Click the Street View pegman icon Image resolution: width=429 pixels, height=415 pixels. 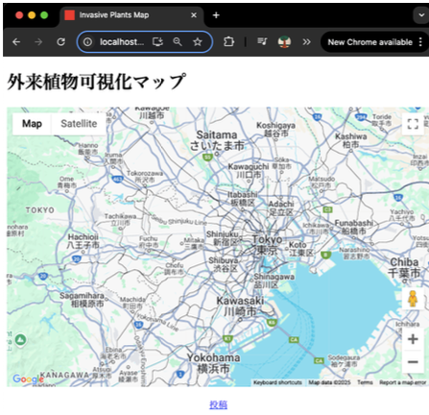coord(413,299)
